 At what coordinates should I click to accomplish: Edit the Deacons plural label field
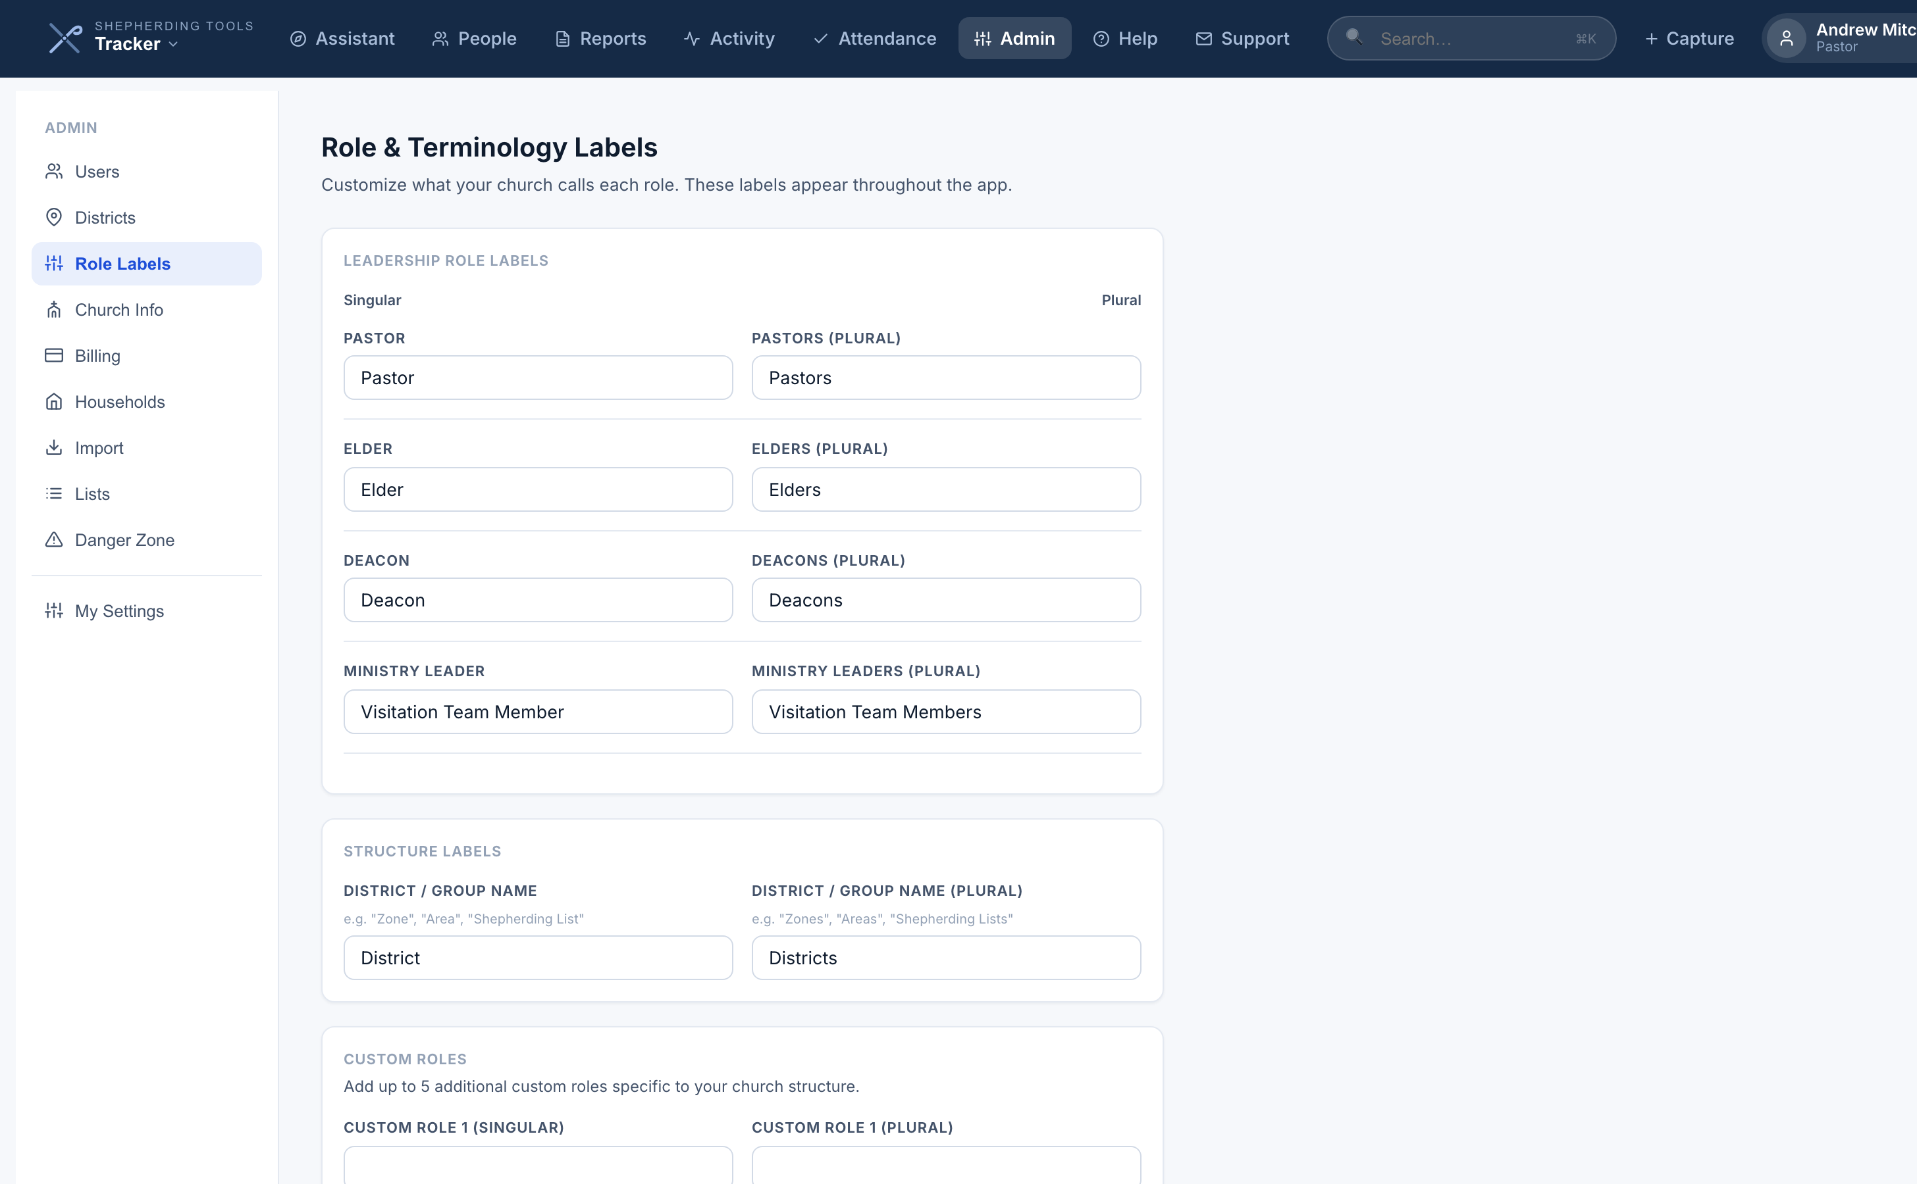pyautogui.click(x=946, y=600)
